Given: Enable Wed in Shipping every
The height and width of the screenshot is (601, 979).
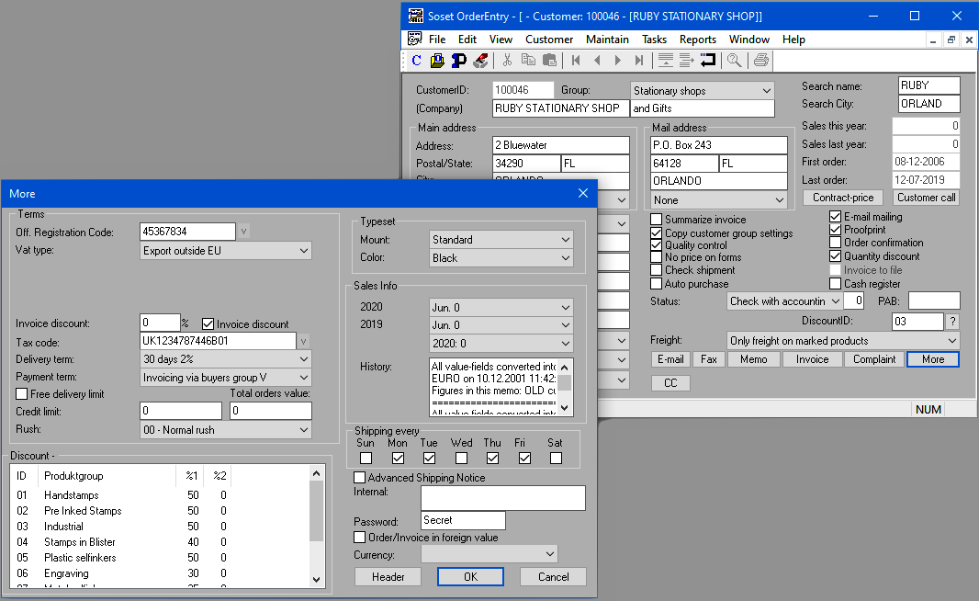Looking at the screenshot, I should (x=461, y=458).
